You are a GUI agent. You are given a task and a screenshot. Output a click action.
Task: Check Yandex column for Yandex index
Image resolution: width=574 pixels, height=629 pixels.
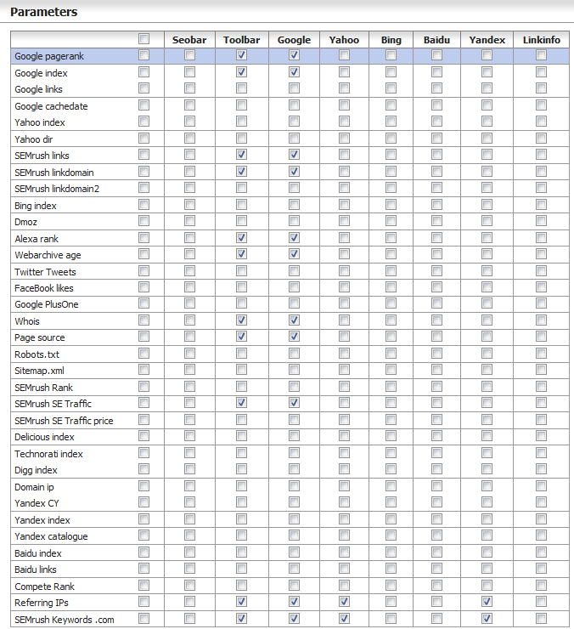(487, 518)
